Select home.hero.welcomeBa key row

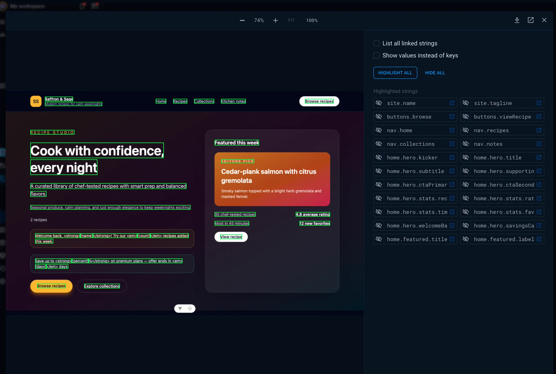(415, 225)
